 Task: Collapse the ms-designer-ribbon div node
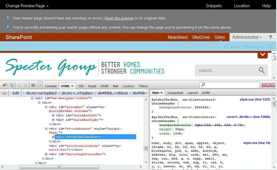tap(32, 98)
